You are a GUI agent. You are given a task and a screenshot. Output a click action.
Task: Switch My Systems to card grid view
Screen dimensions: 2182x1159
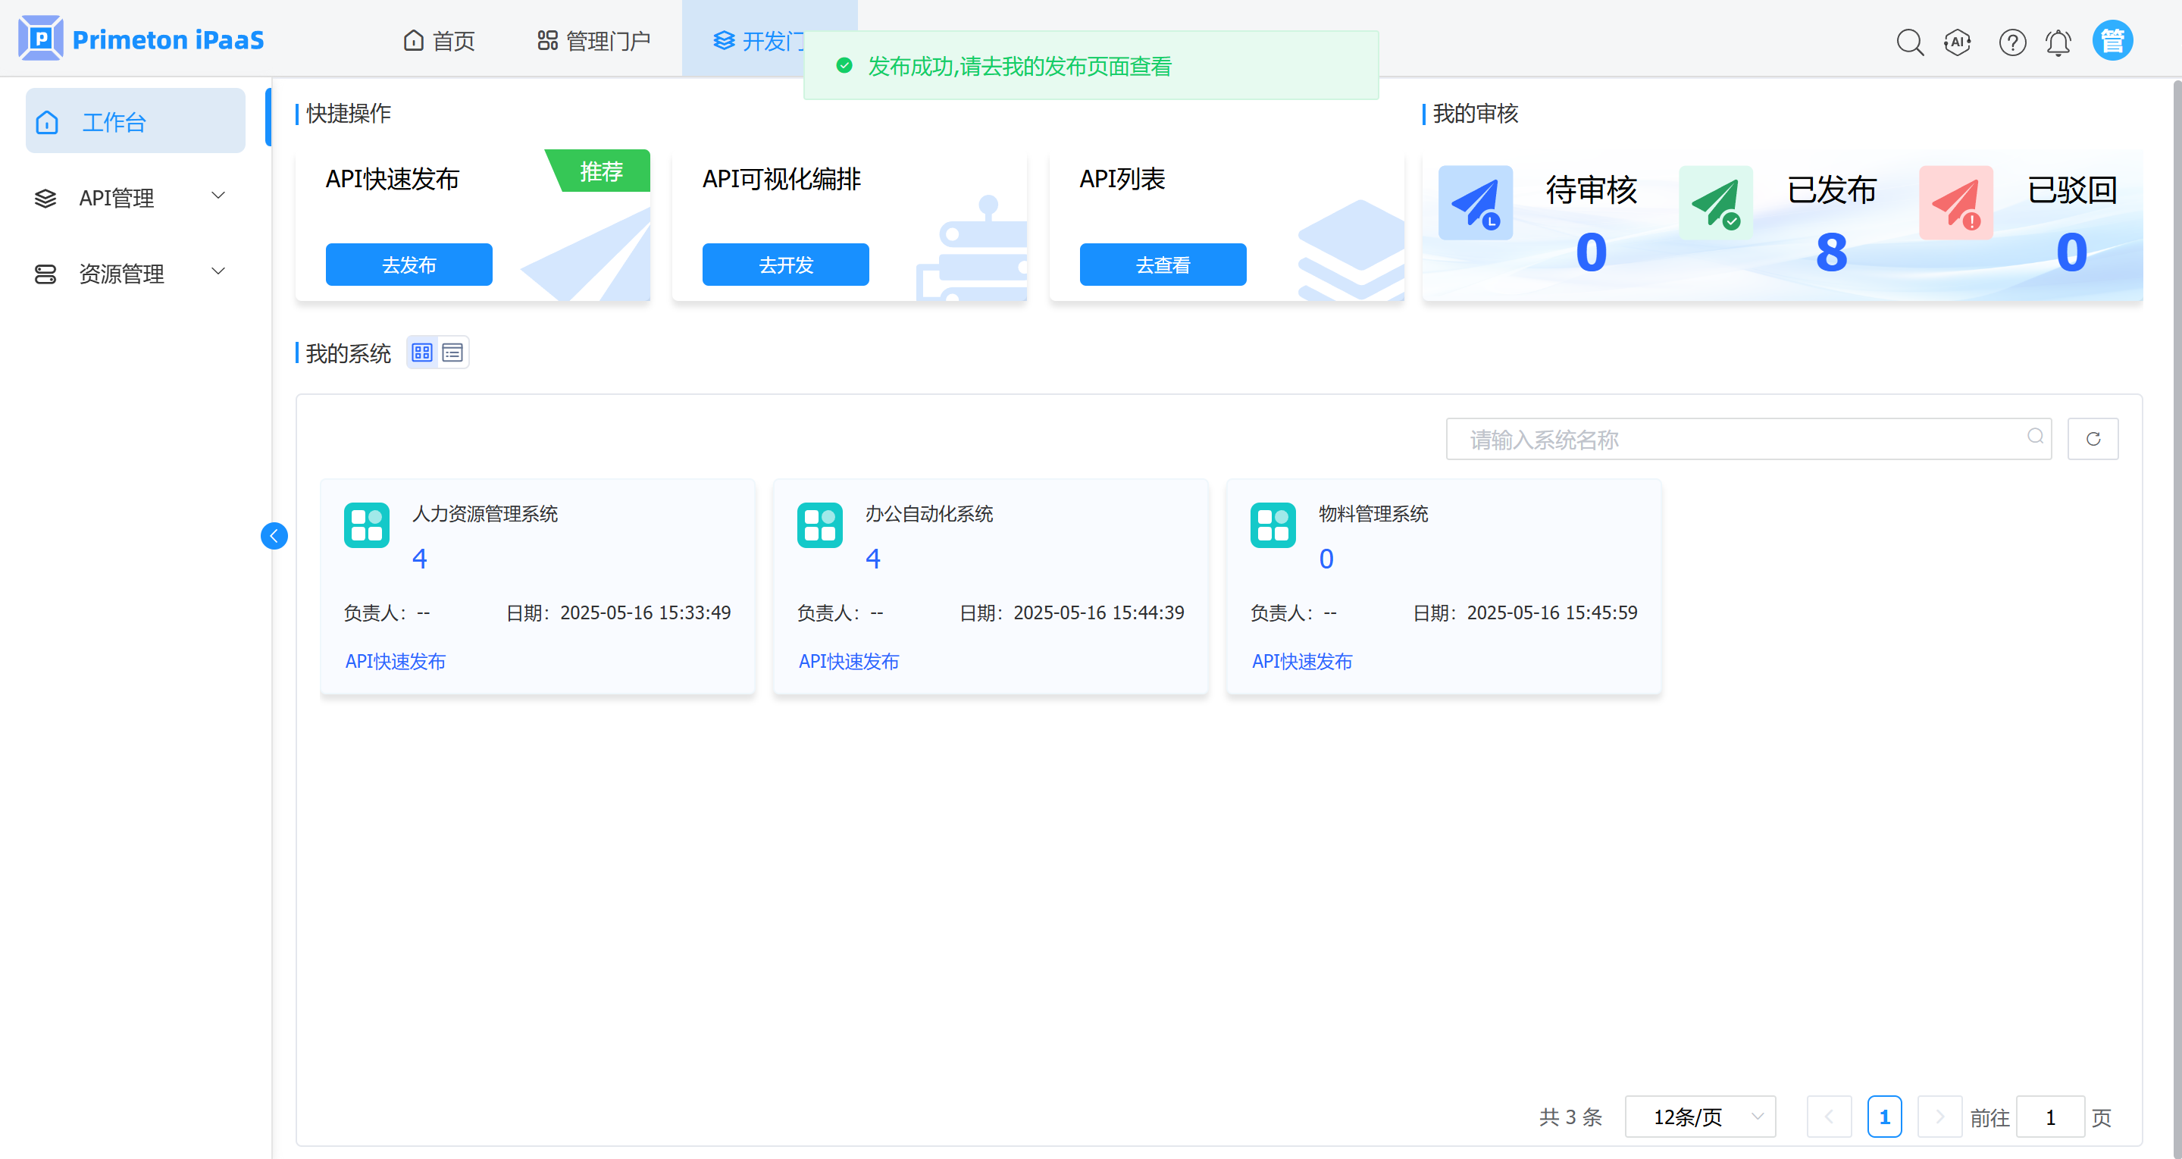click(x=422, y=352)
